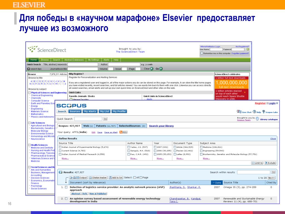
Task: Open Scopus Live Chat
Action: 244,112
